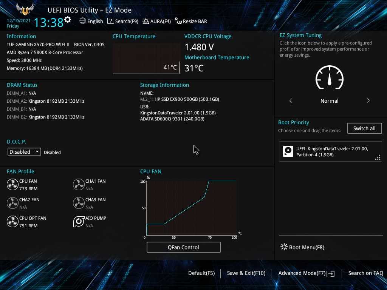The image size is (387, 290).
Task: Click the Switch all button
Action: (364, 128)
